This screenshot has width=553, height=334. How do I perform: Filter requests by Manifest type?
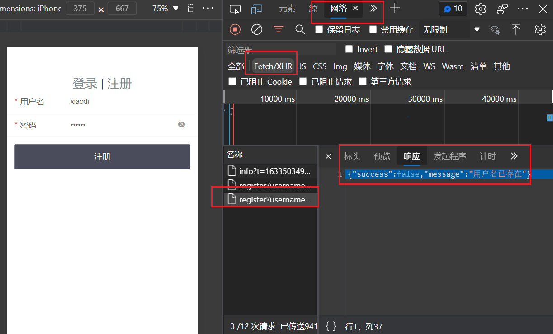[x=478, y=66]
